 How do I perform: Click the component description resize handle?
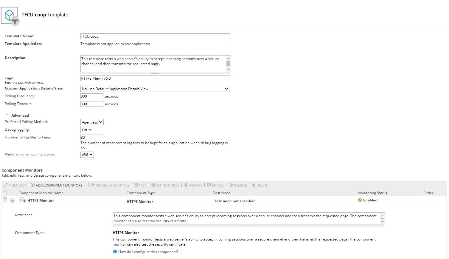point(248,226)
